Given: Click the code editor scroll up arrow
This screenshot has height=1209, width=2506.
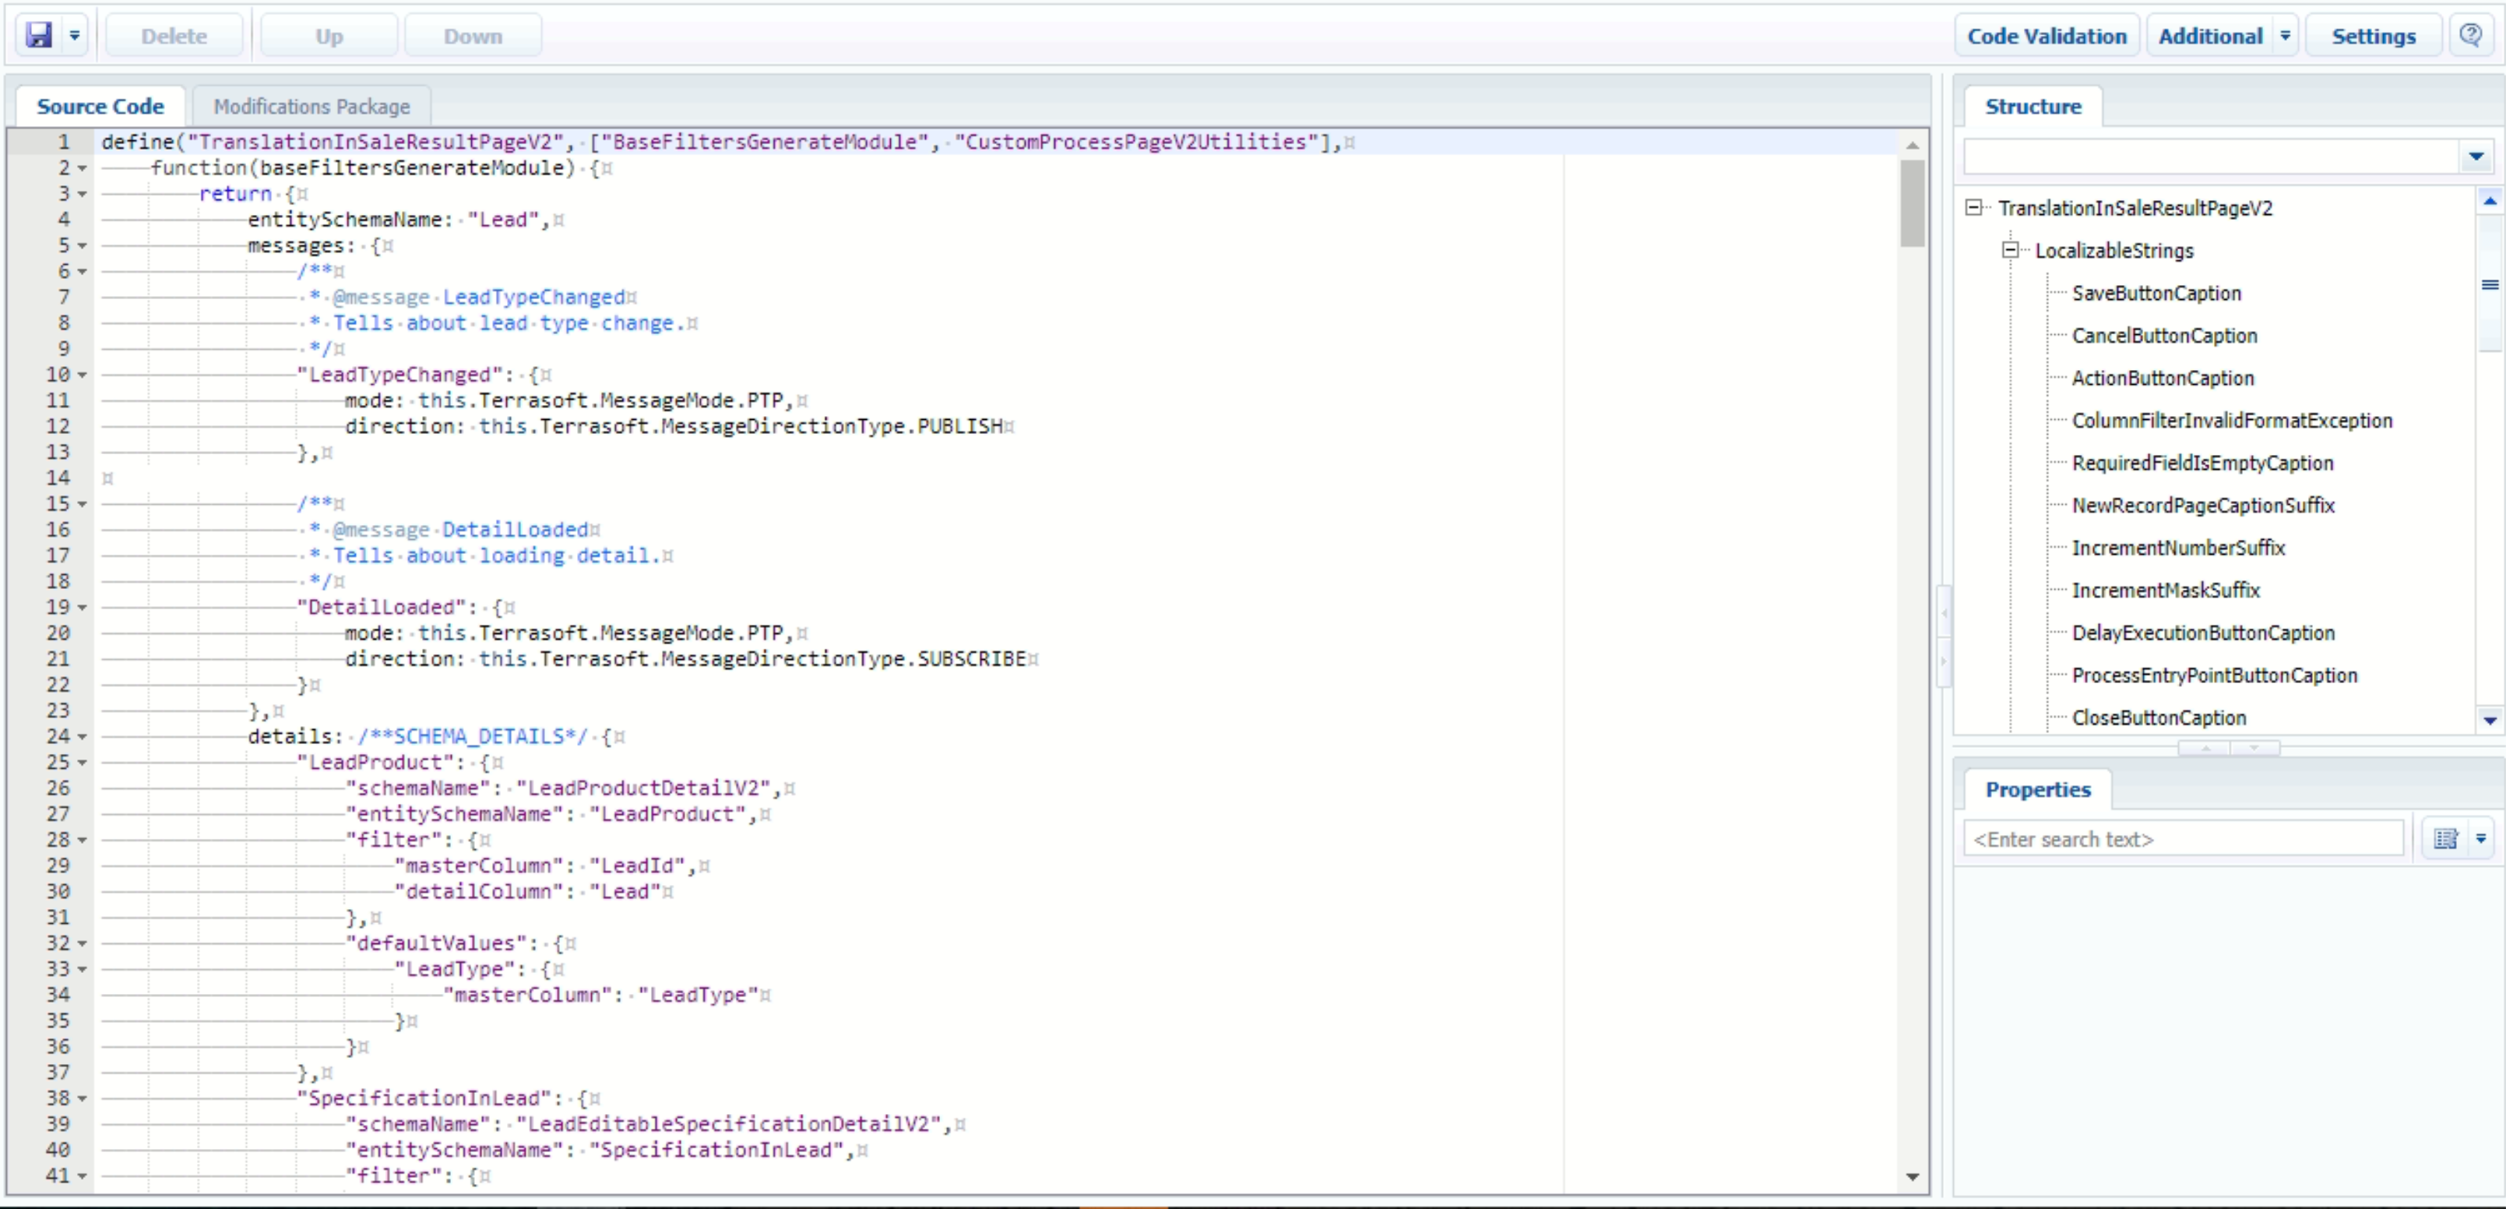Looking at the screenshot, I should (1912, 144).
